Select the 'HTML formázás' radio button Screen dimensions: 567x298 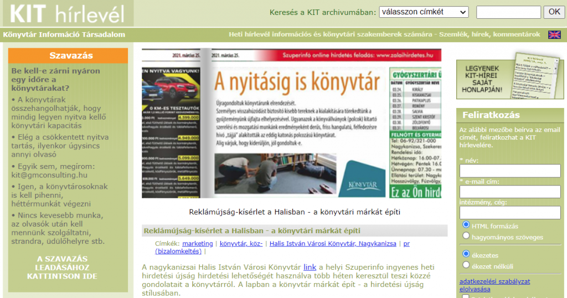click(x=466, y=224)
